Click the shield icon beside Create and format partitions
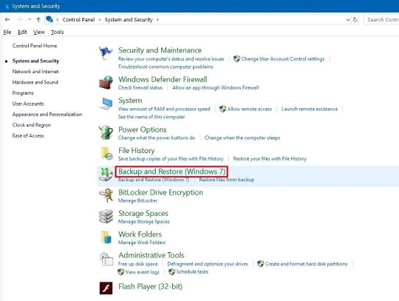Screen dimensions: 399x301 [x=260, y=264]
